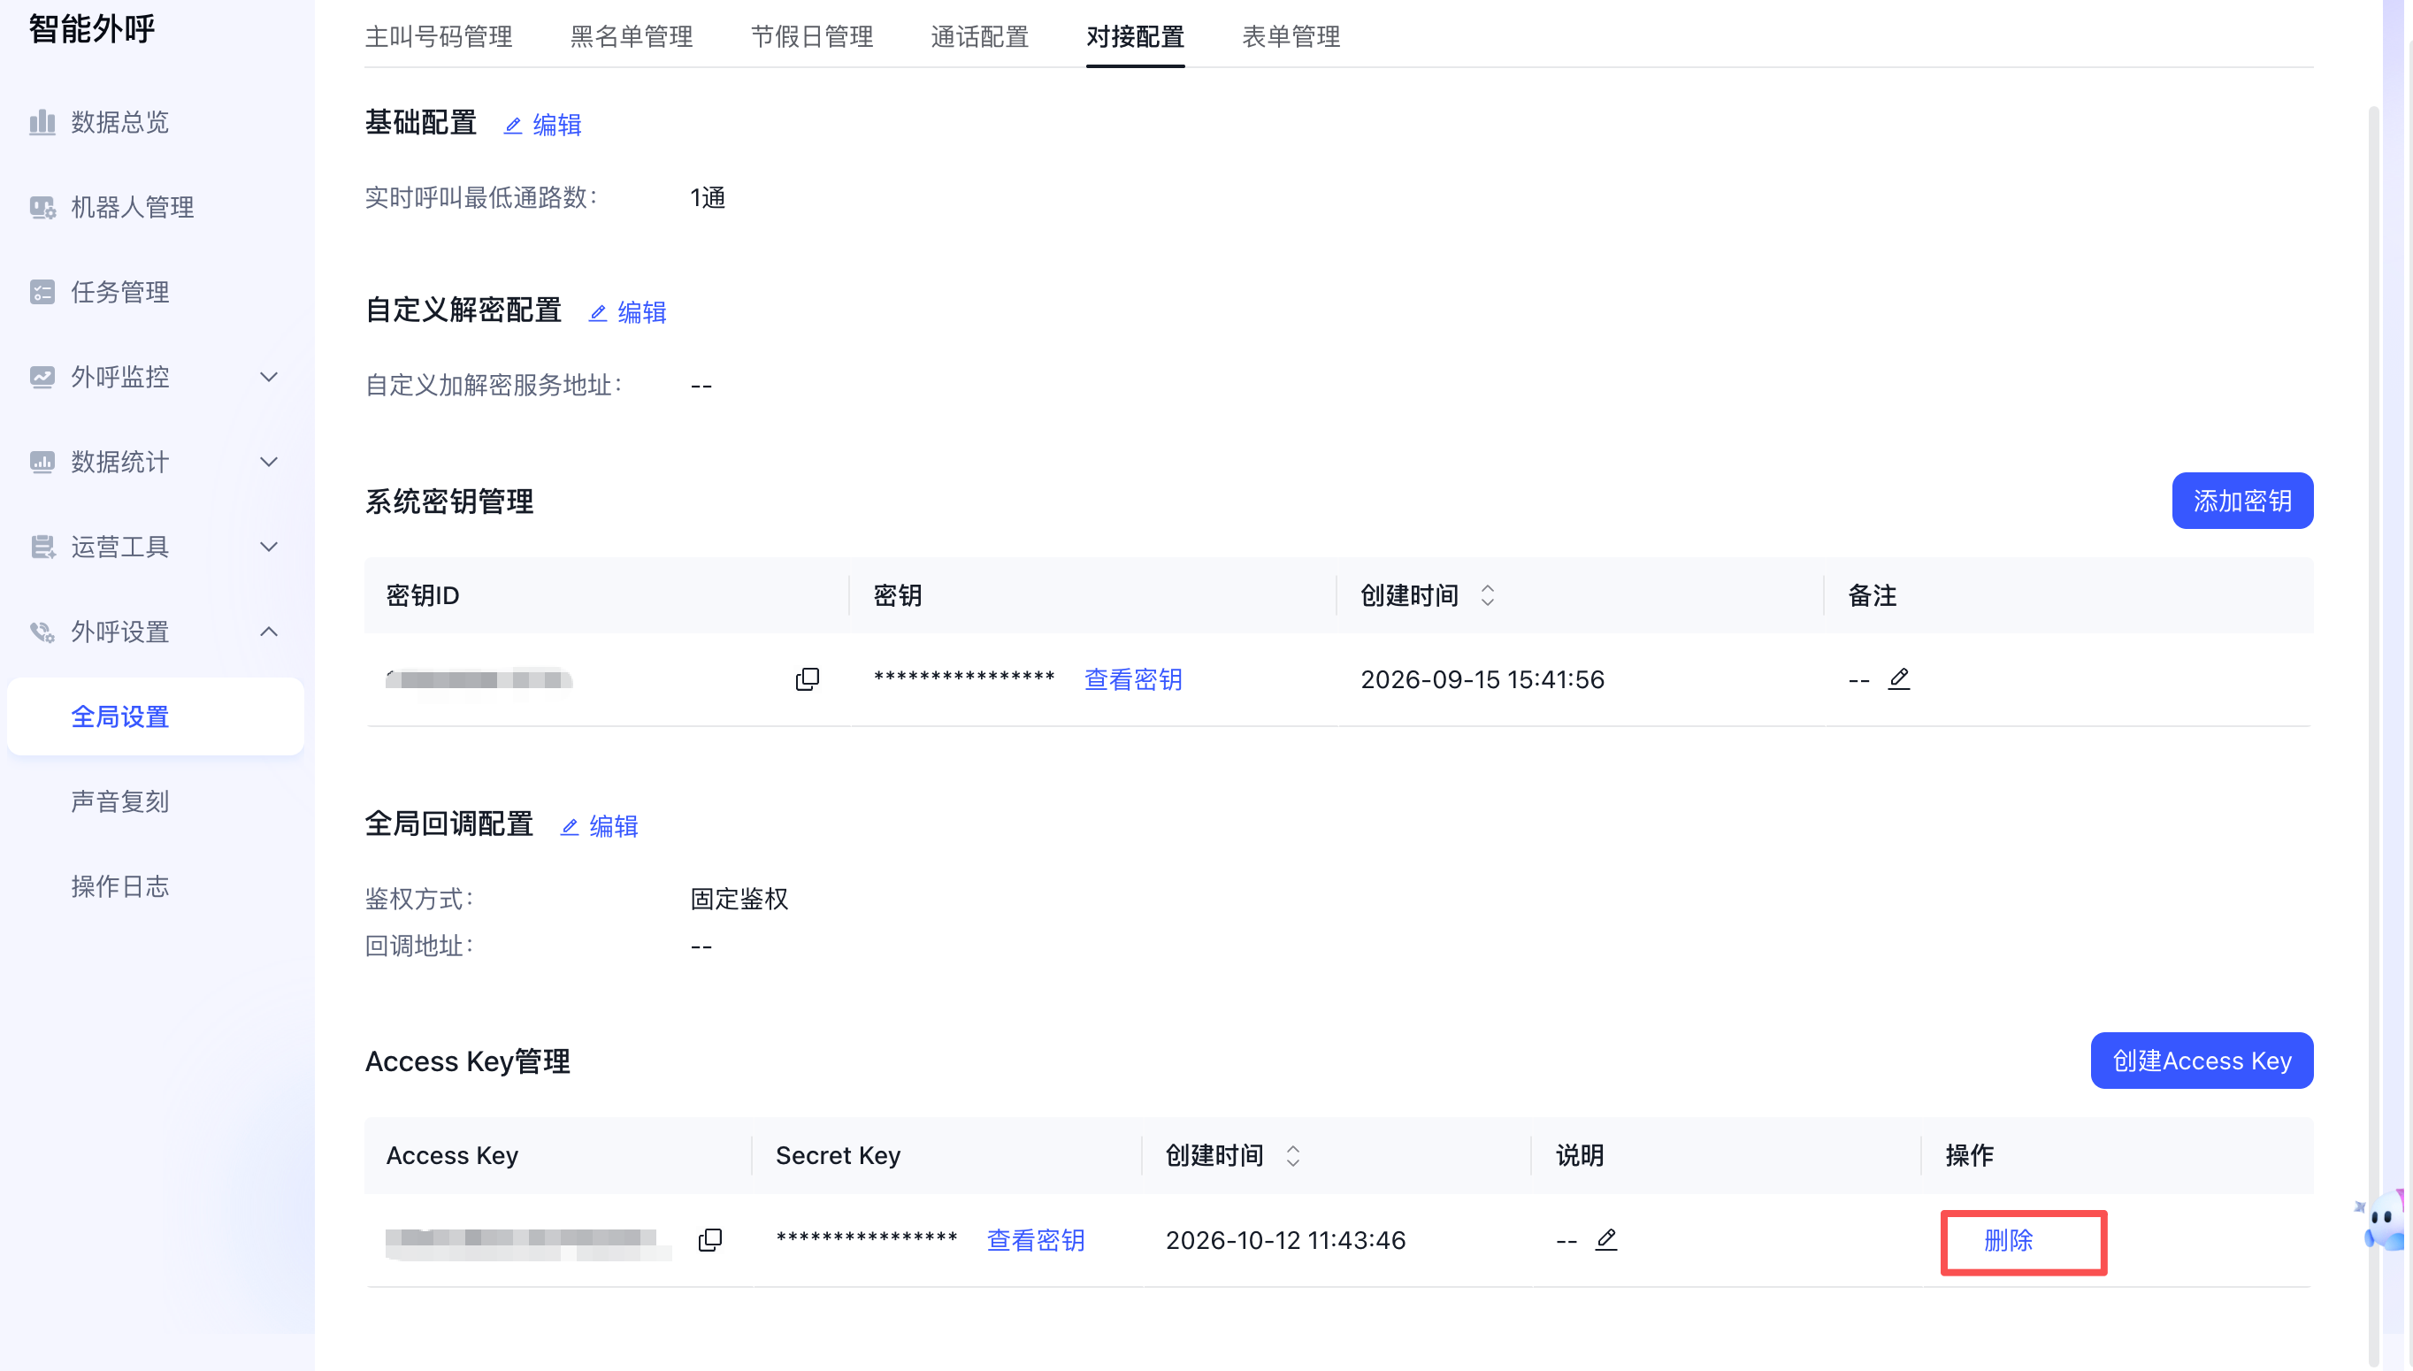The image size is (2413, 1371).
Task: Click the 智能外呼 title
Action: (91, 28)
